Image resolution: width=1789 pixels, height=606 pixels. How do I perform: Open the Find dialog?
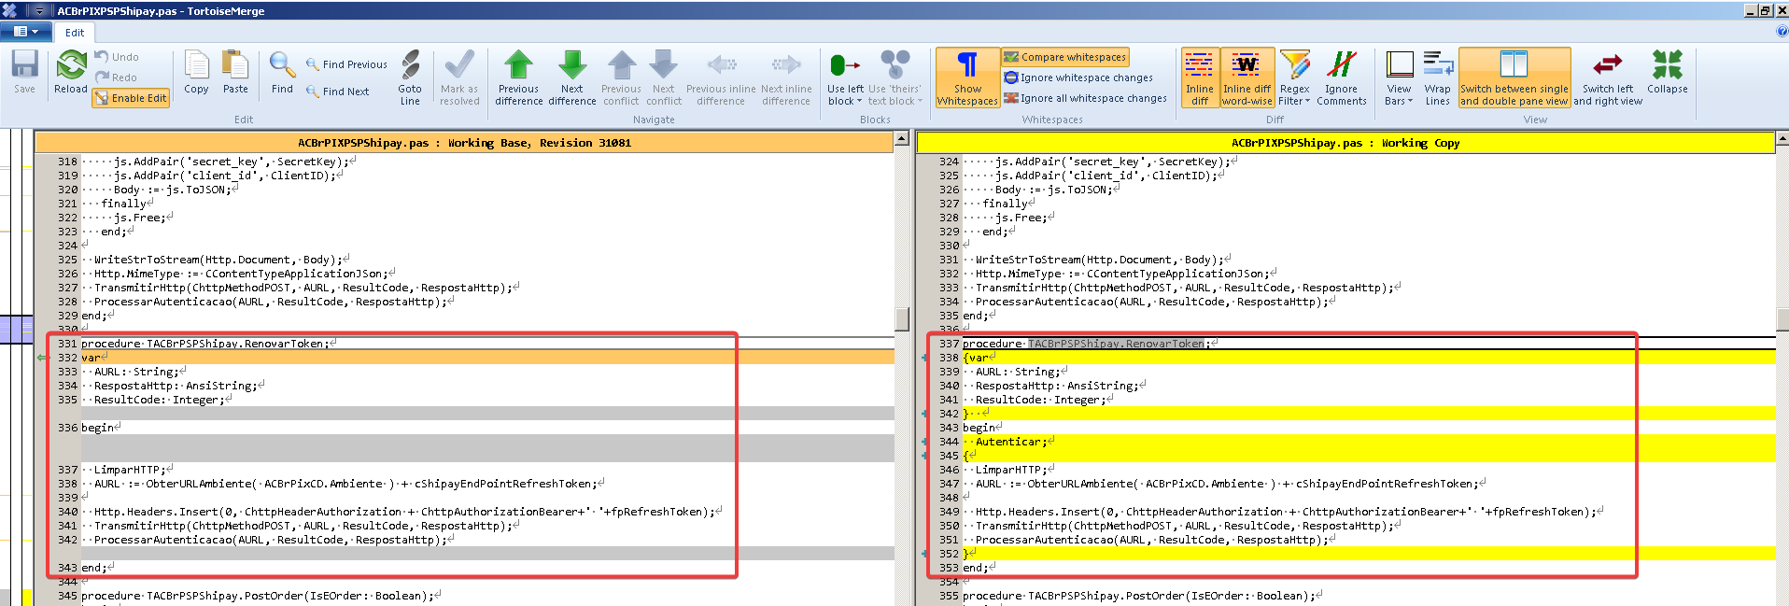(x=282, y=73)
